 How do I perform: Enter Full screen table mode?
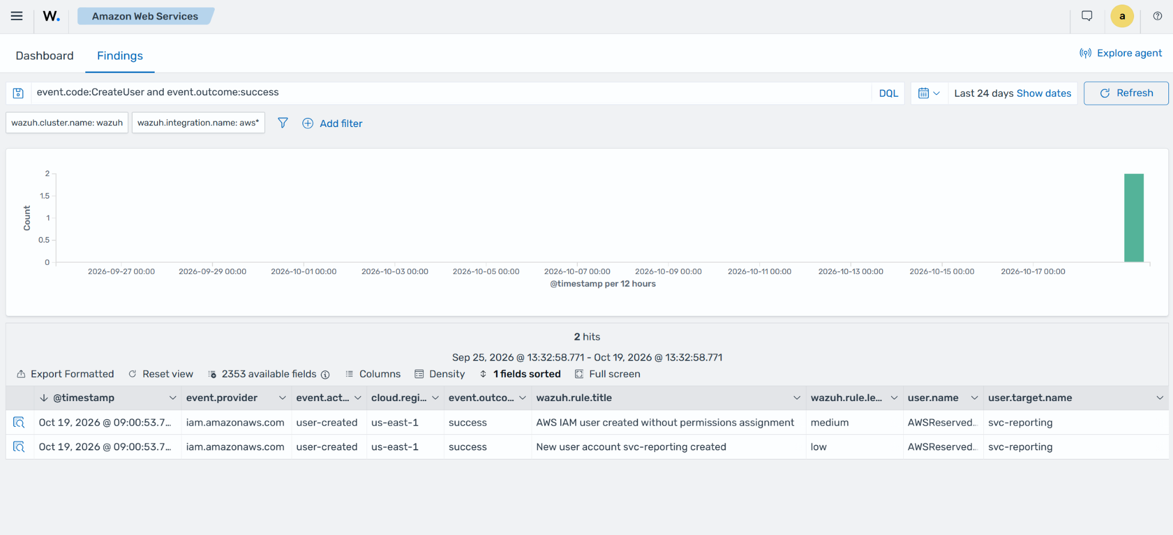[608, 374]
